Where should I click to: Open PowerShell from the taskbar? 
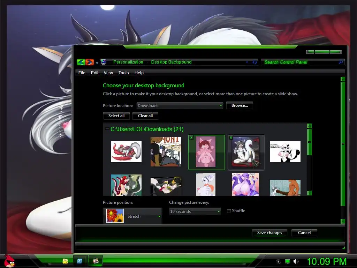click(x=79, y=261)
